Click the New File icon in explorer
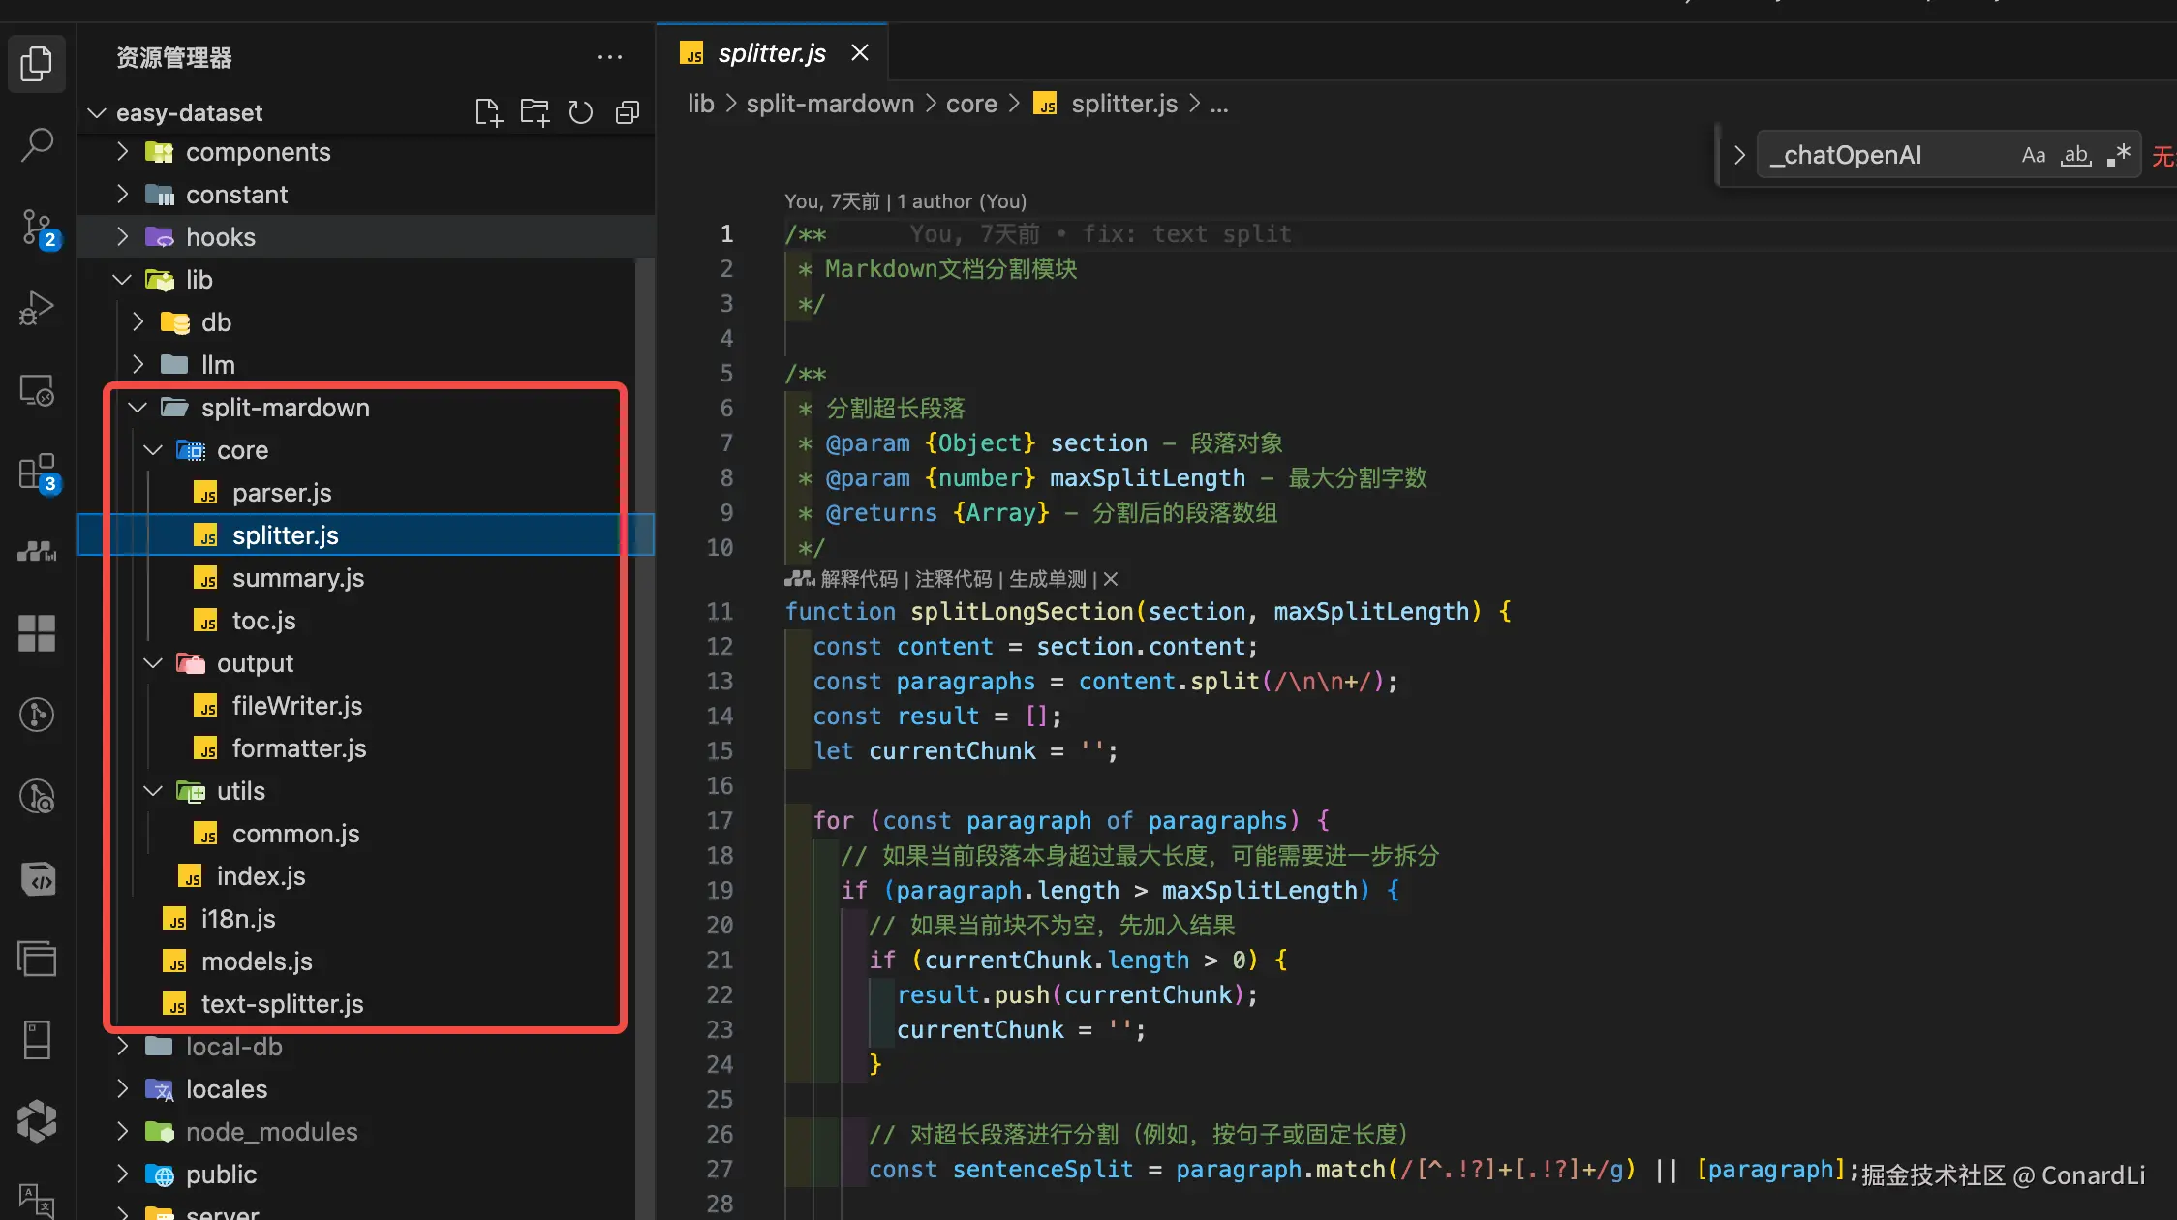This screenshot has height=1220, width=2177. [x=488, y=112]
